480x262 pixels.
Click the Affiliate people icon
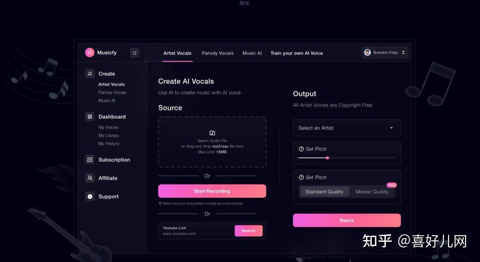[x=90, y=178]
